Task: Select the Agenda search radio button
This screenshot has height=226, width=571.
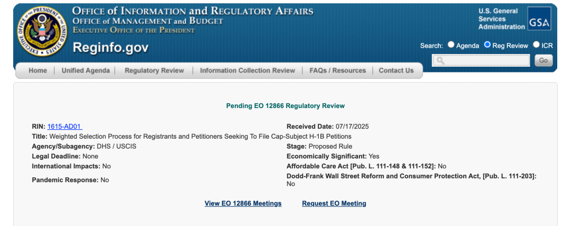Action: pyautogui.click(x=451, y=44)
